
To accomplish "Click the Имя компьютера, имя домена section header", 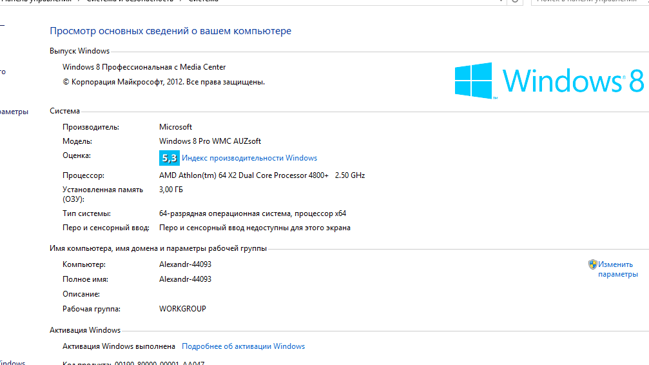I will (x=158, y=248).
